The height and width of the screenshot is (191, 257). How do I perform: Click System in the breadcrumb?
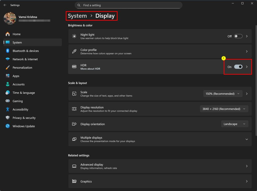click(x=77, y=16)
